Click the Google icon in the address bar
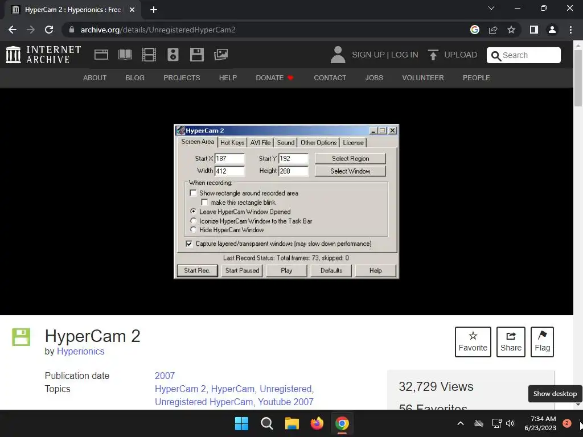This screenshot has height=437, width=583. 474,30
